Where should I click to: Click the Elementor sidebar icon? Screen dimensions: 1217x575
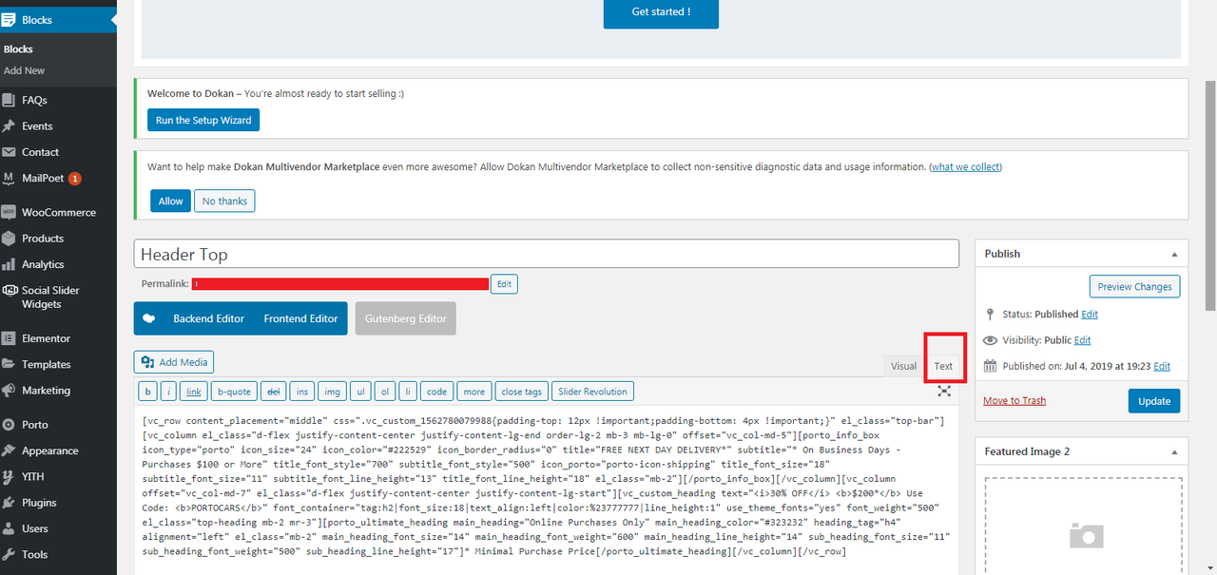pyautogui.click(x=9, y=338)
